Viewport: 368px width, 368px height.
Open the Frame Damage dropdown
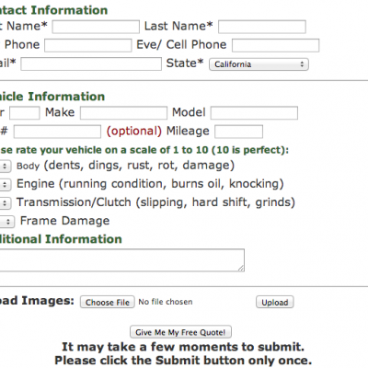pyautogui.click(x=7, y=222)
